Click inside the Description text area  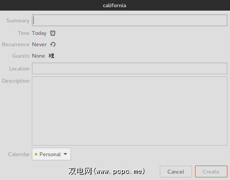129,111
